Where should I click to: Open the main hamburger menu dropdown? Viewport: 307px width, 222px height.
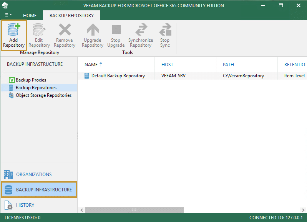(8, 15)
